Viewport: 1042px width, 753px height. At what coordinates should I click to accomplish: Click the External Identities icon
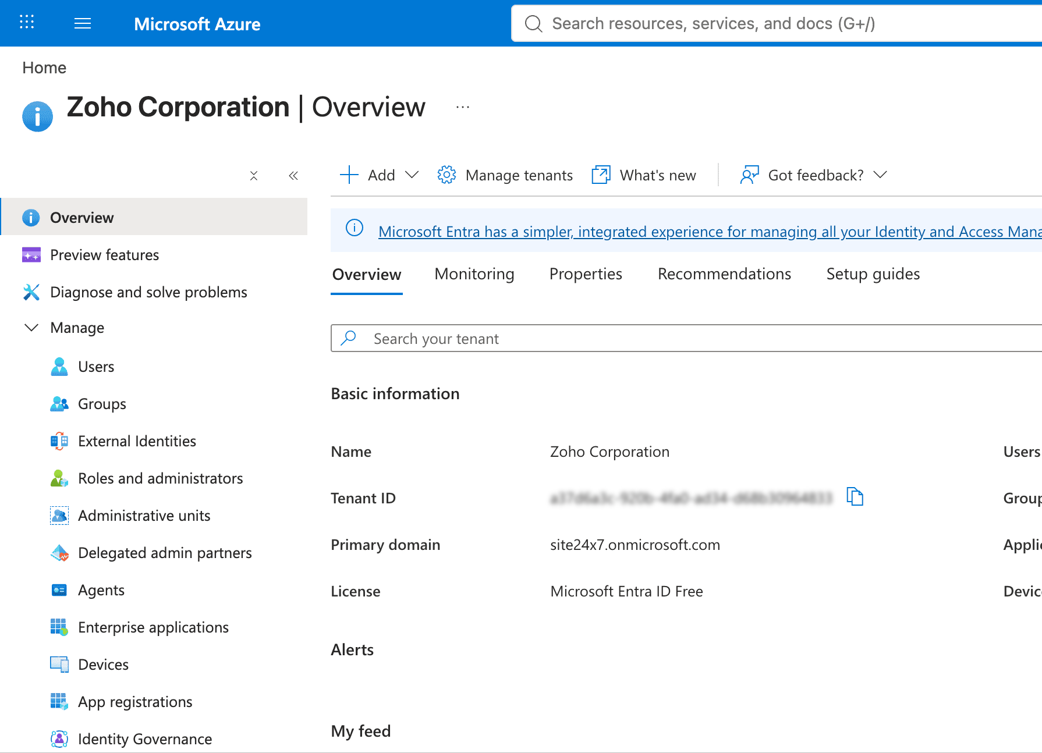(x=59, y=441)
